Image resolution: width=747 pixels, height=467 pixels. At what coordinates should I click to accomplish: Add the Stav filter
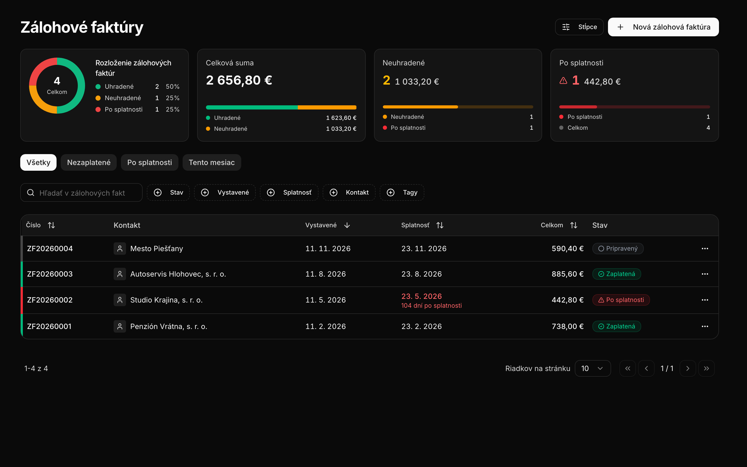pos(168,193)
